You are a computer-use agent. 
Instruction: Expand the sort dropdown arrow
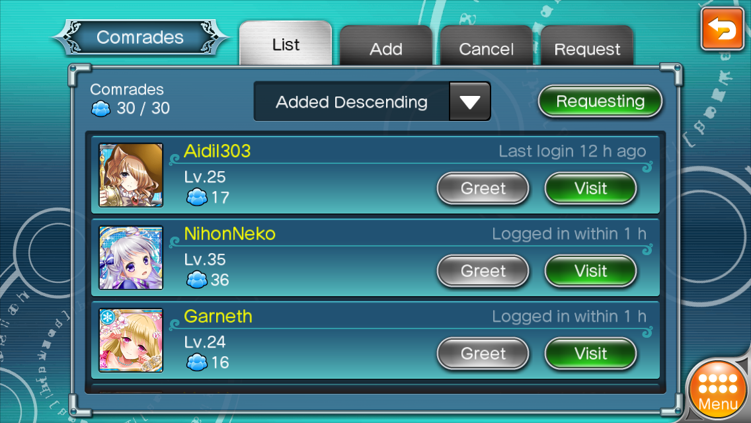[469, 102]
